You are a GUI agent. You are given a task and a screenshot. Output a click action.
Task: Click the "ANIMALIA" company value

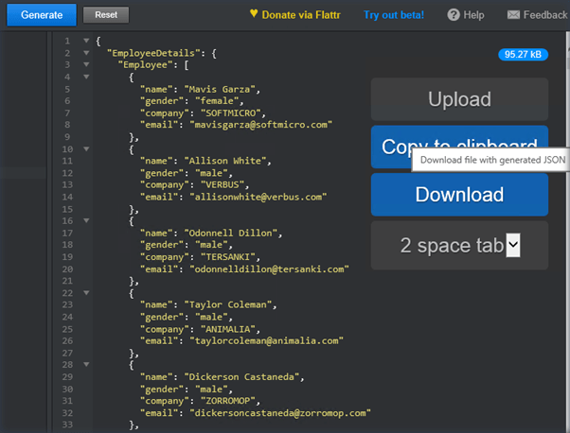[x=227, y=329]
